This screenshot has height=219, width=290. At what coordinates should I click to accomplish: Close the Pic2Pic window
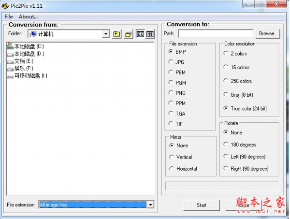click(x=276, y=4)
